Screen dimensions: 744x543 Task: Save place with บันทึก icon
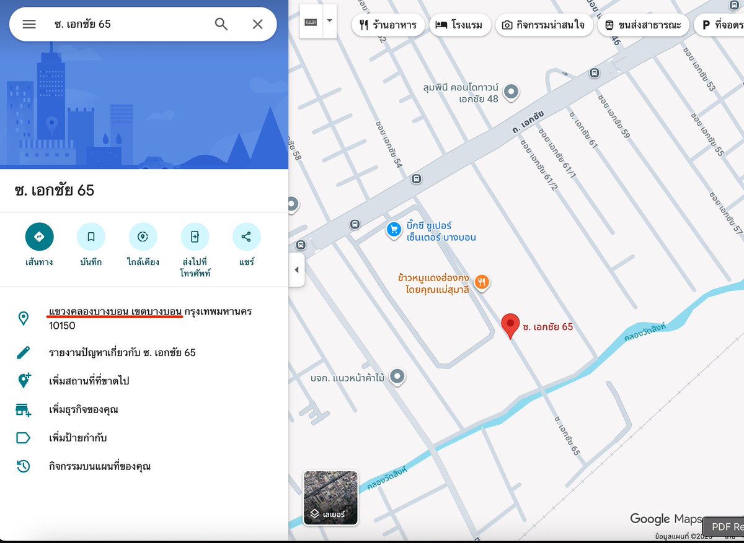click(x=91, y=237)
